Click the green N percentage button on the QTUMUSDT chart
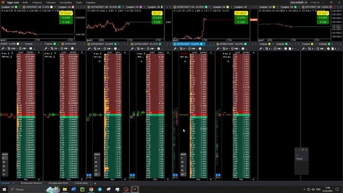Screen dimensions: 343x193 (157, 18)
